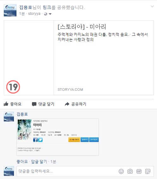The width and height of the screenshot is (157, 179).
Task: Open the 미아리 screenshot in the comment
Action: (x=58, y=137)
